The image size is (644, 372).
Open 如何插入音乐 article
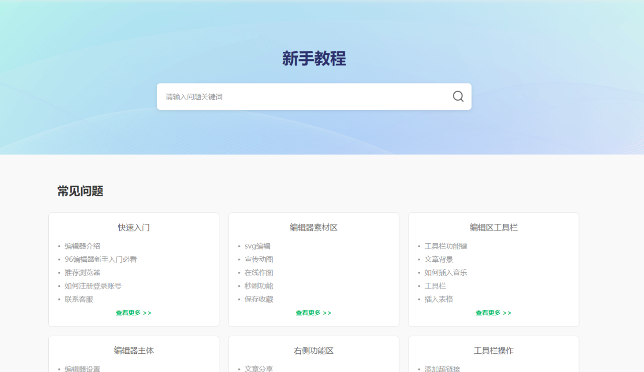[x=446, y=272]
